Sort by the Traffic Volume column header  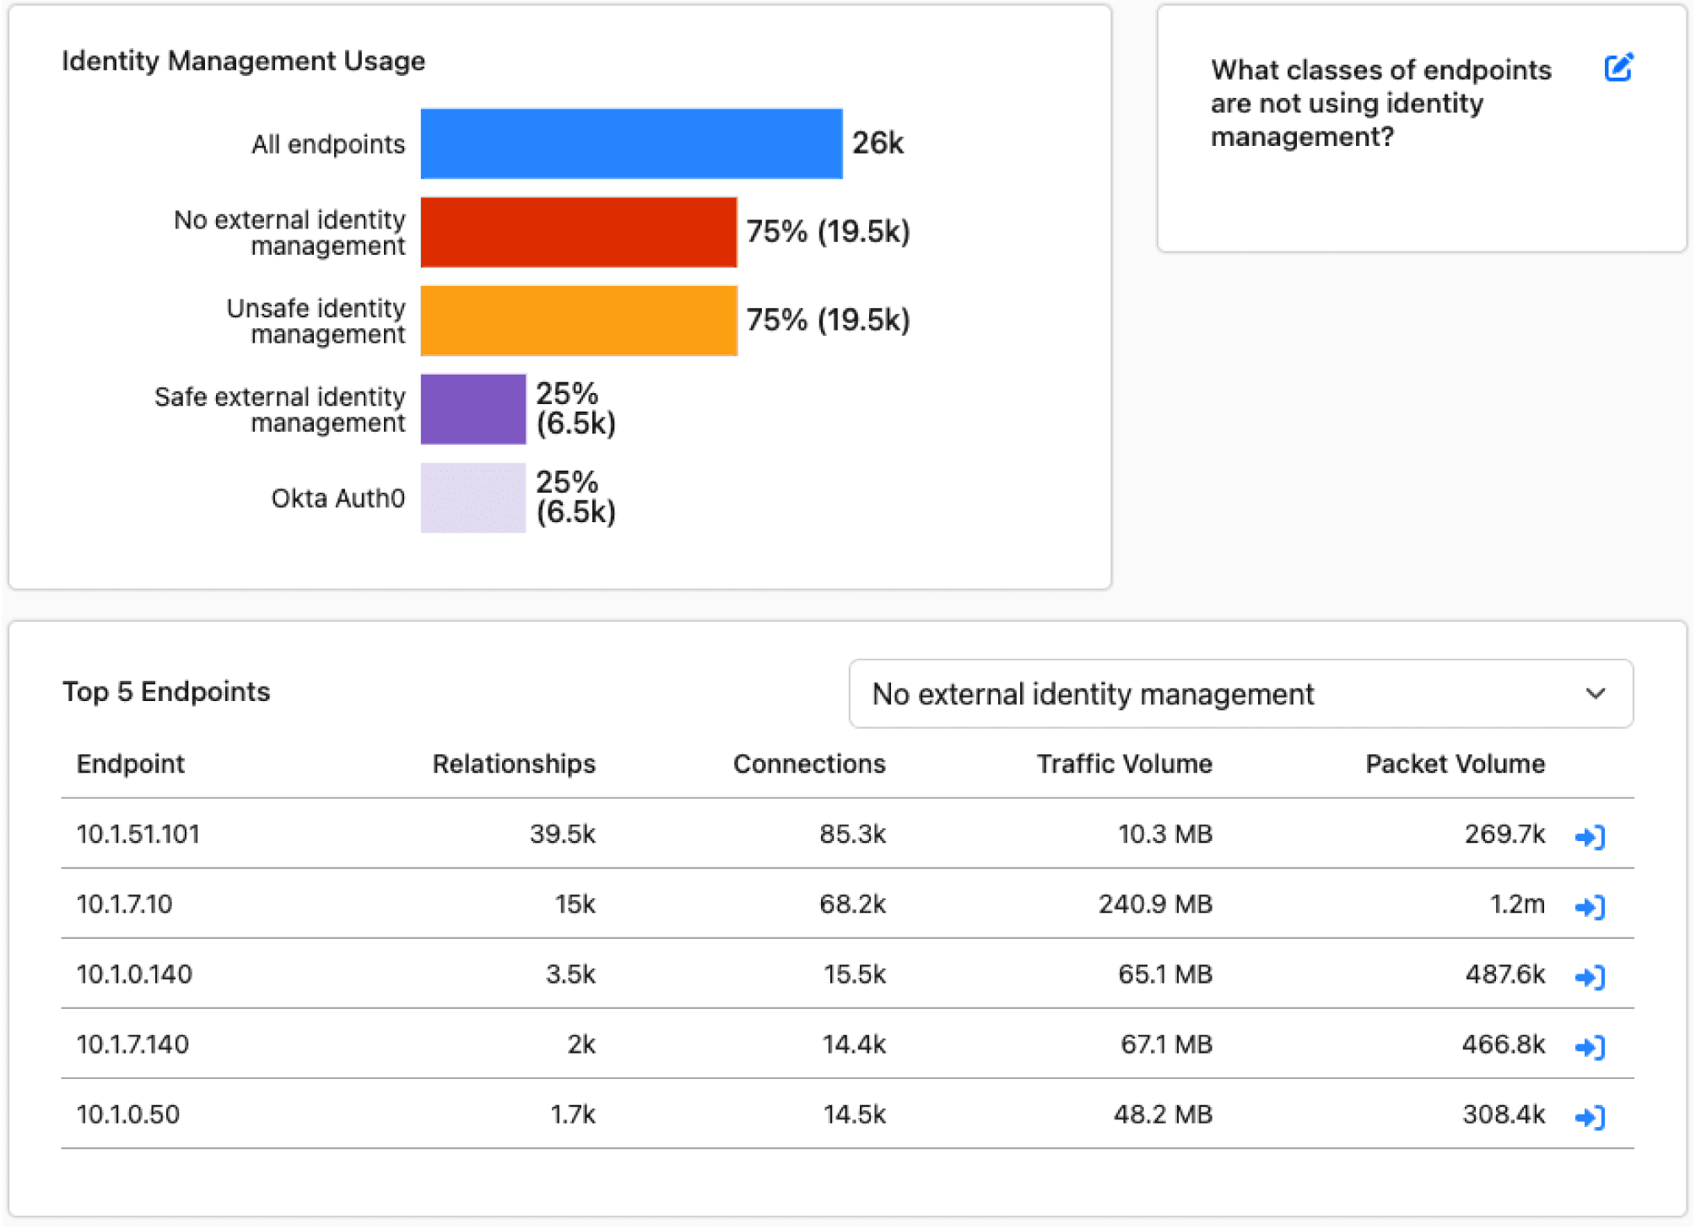1124,763
